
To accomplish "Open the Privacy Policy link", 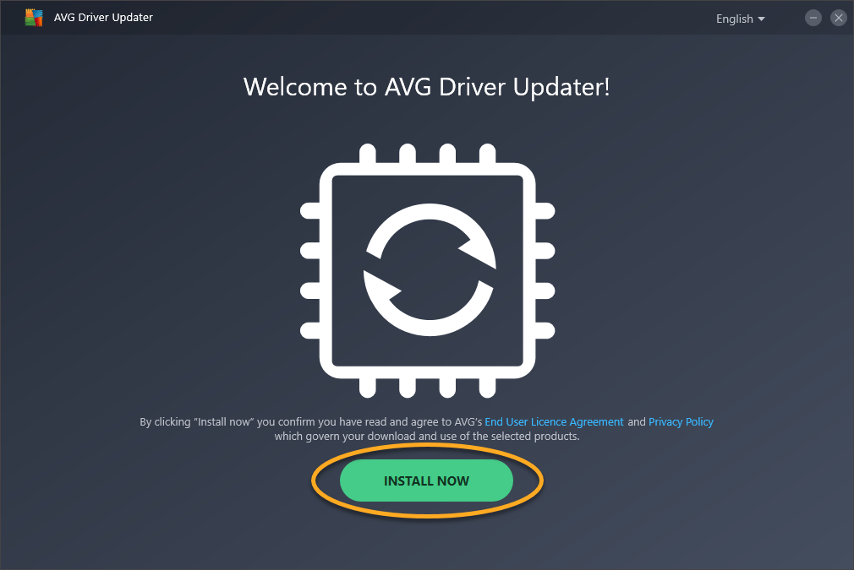I will pyautogui.click(x=681, y=422).
